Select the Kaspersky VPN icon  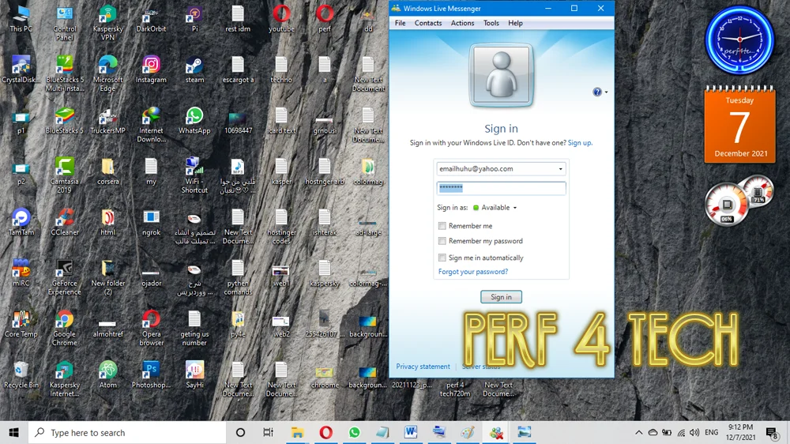[107, 23]
